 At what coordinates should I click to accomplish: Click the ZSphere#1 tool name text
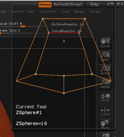tap(29, 113)
